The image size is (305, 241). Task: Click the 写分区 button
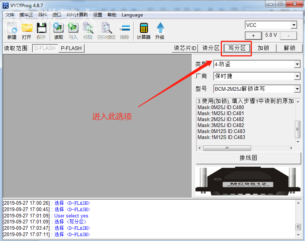(237, 48)
